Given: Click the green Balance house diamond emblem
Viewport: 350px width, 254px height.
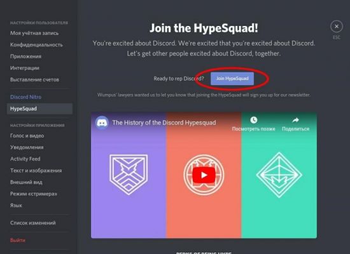Looking at the screenshot, I should (x=279, y=175).
